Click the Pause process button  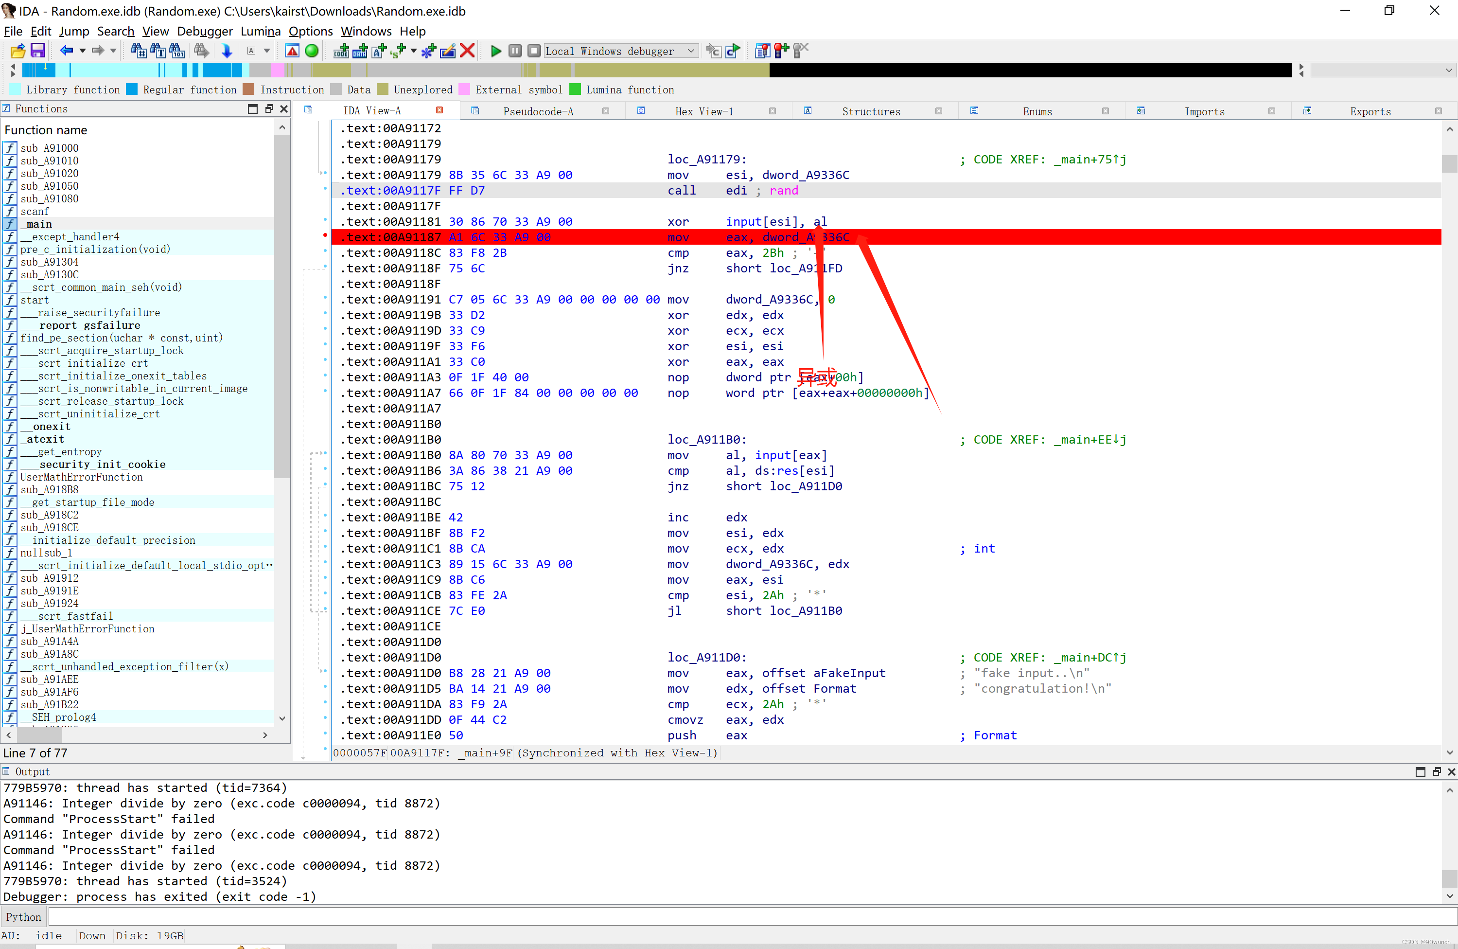pyautogui.click(x=515, y=51)
